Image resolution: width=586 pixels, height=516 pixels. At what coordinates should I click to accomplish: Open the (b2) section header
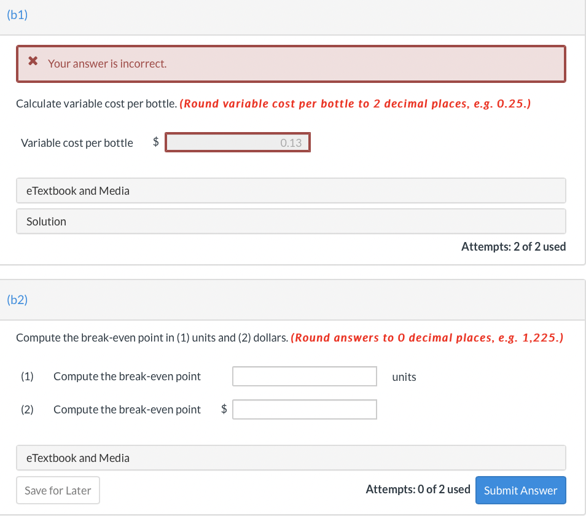click(x=17, y=300)
